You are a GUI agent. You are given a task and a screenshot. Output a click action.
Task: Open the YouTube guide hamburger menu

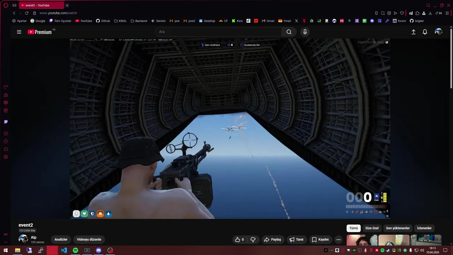click(x=19, y=32)
